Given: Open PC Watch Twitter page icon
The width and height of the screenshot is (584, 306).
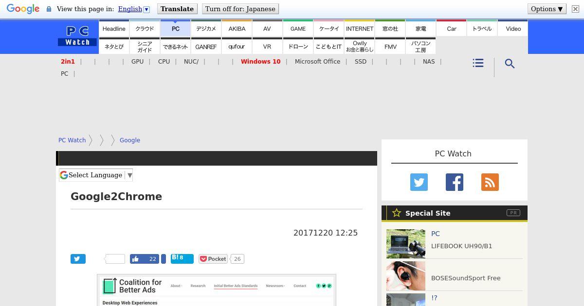Looking at the screenshot, I should pos(419,182).
